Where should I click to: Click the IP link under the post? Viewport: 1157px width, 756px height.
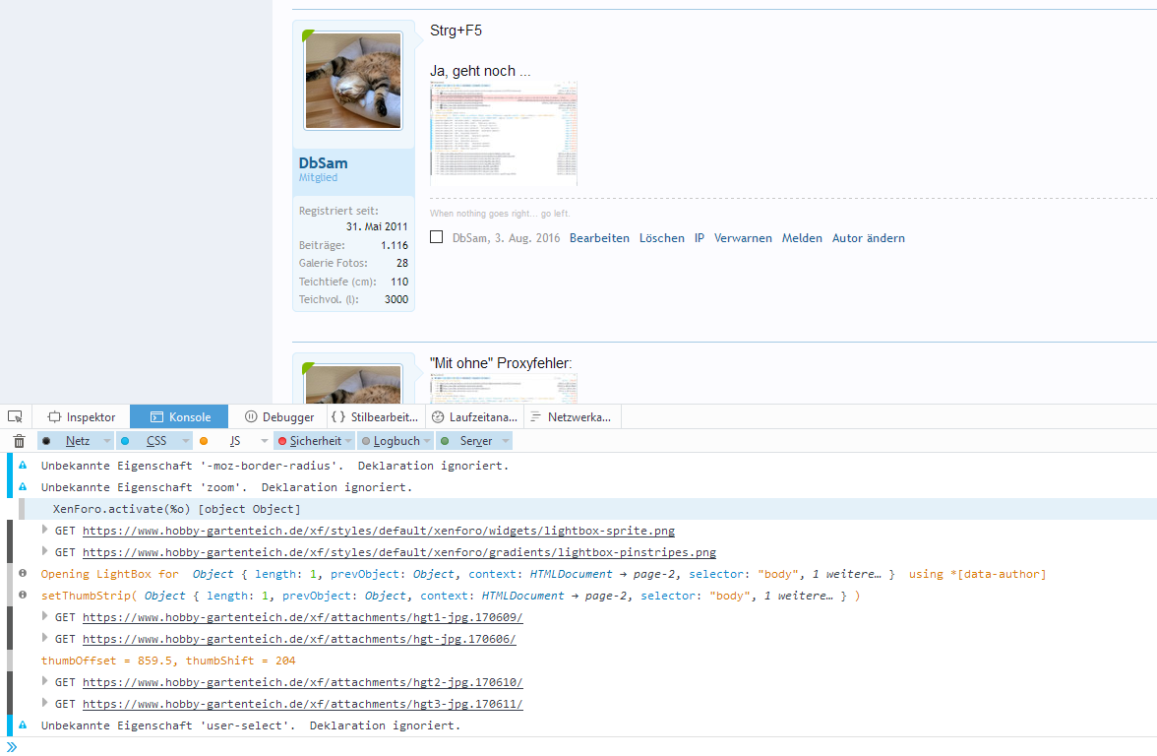(700, 238)
